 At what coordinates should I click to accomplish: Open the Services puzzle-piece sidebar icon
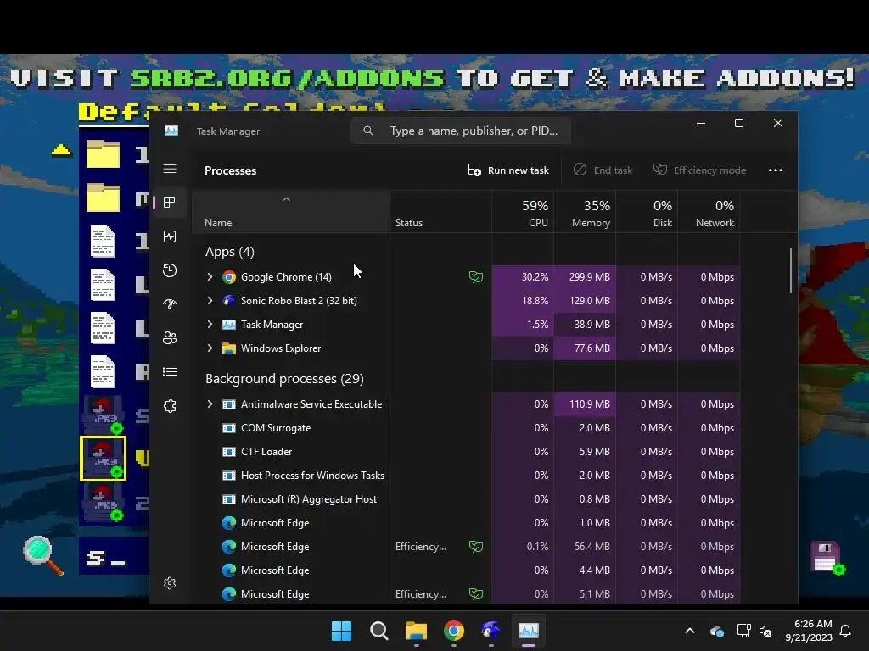(x=170, y=406)
